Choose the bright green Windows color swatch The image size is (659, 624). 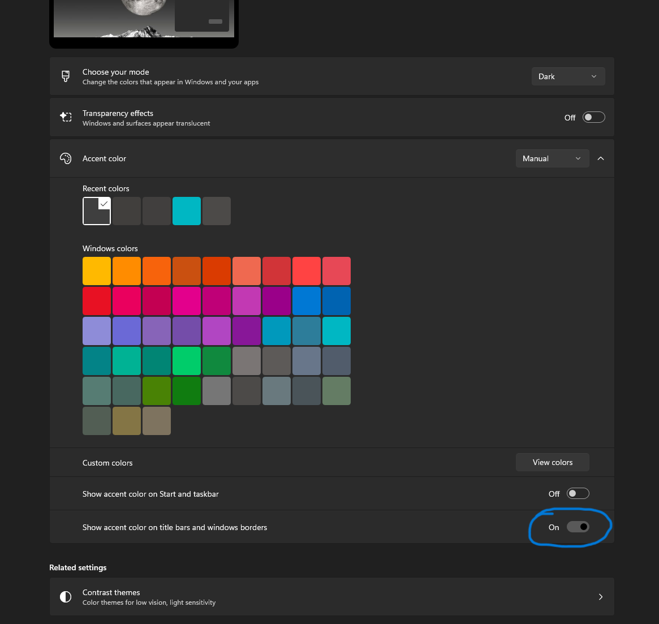click(x=187, y=361)
